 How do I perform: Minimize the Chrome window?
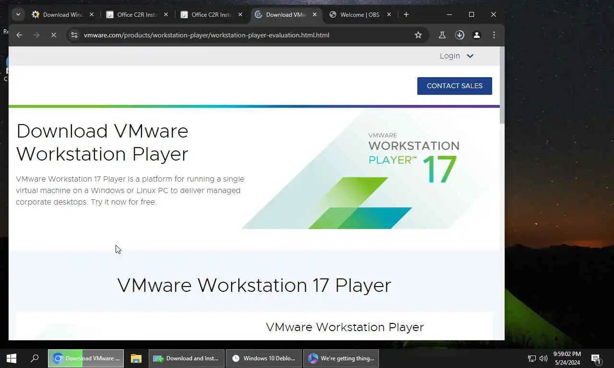coord(449,14)
